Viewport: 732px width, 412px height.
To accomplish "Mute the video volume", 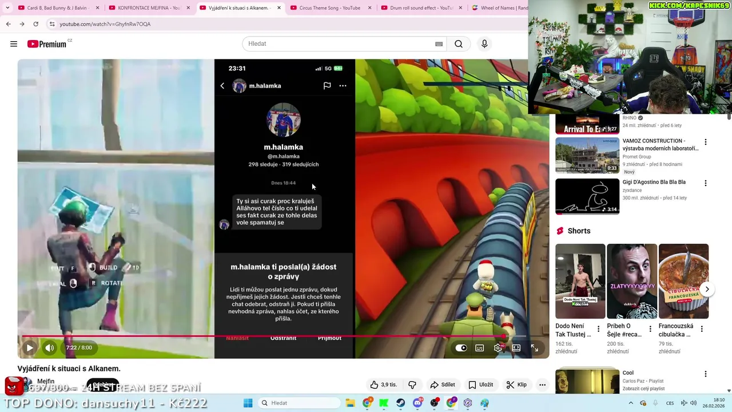I will (50, 347).
